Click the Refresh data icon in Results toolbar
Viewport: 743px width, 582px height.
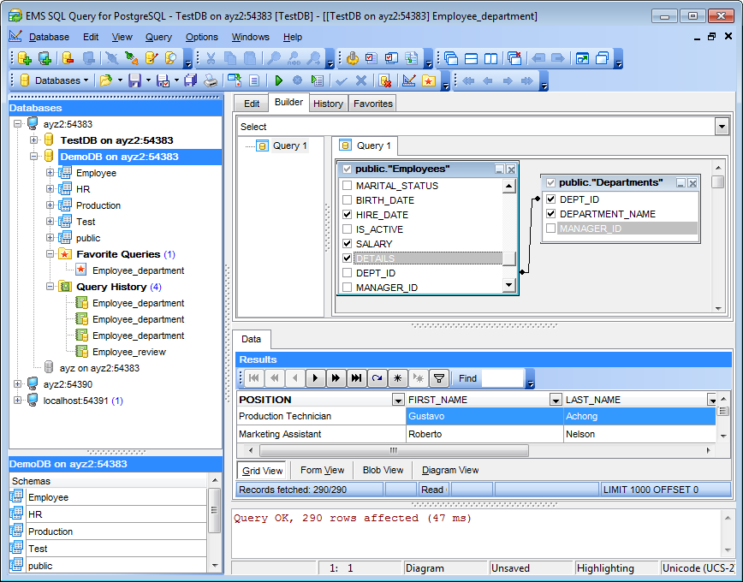coord(377,378)
